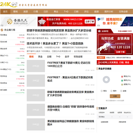Click the Mini黄金(T+D) quote row
Screen dimensions: 133x133
pos(12,71)
